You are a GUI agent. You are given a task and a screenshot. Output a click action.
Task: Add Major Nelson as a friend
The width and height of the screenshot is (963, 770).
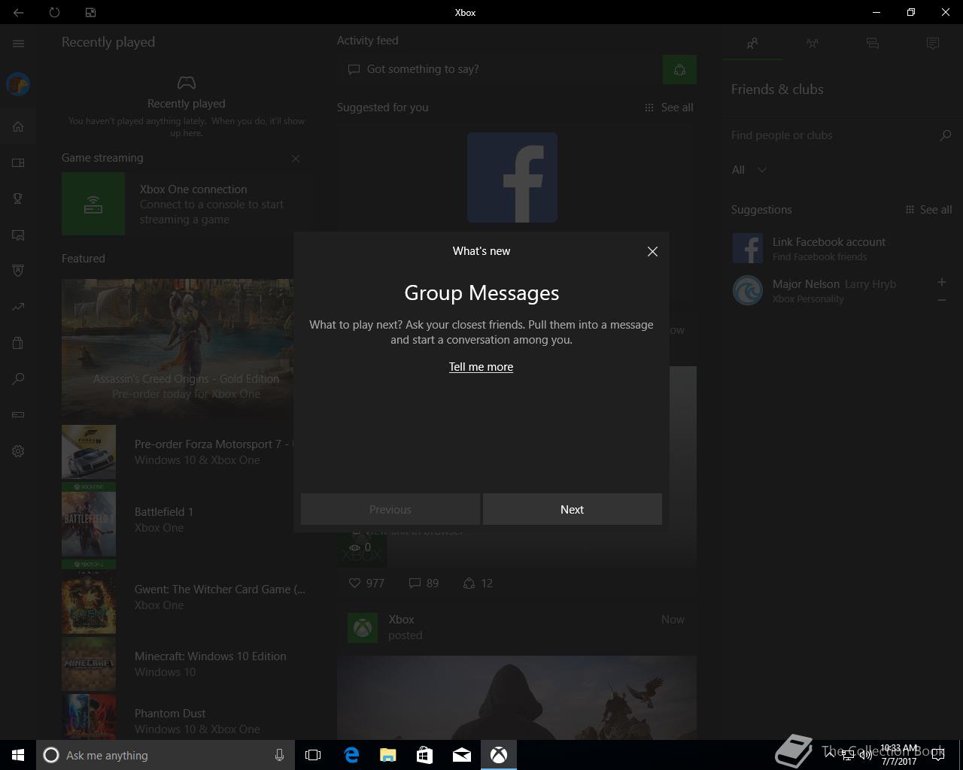(x=941, y=282)
